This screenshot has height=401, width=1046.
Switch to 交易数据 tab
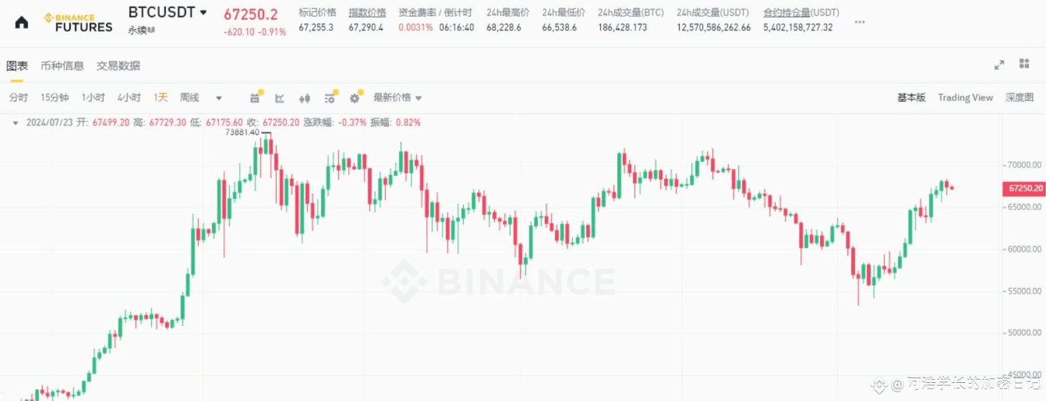[118, 65]
